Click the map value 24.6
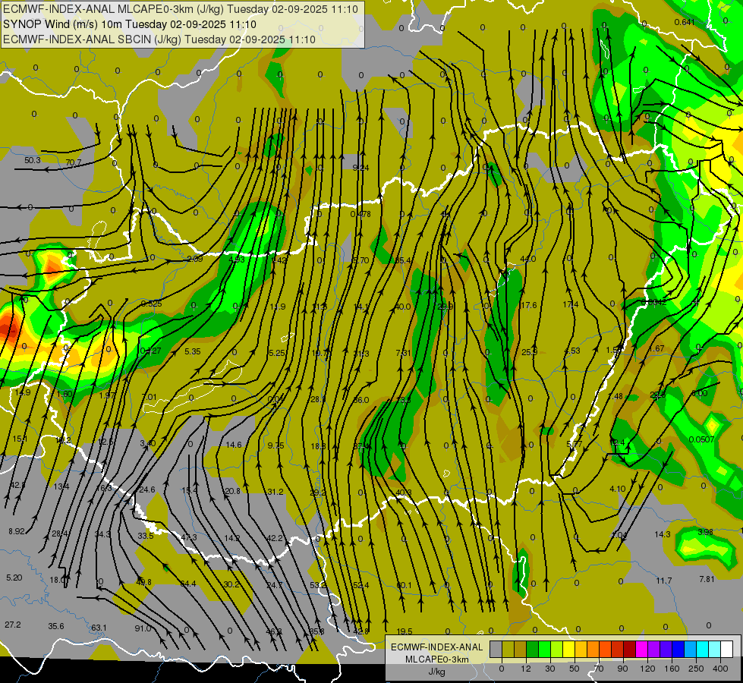This screenshot has width=743, height=683. coord(147,489)
